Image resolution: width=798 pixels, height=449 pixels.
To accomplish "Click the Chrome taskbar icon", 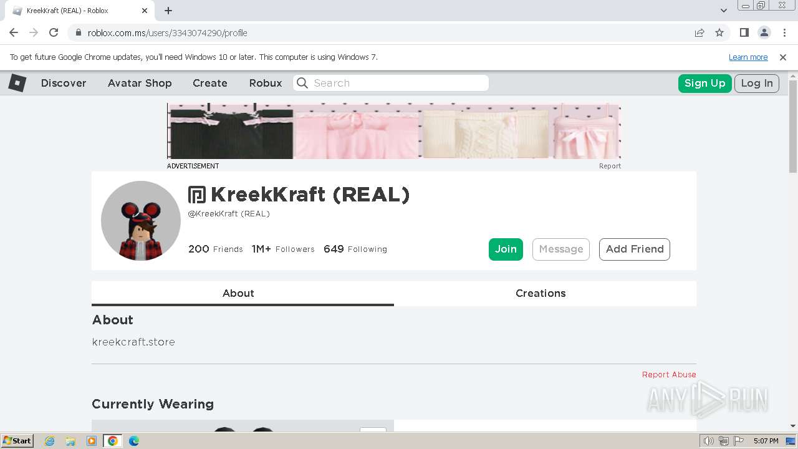I will pyautogui.click(x=113, y=441).
